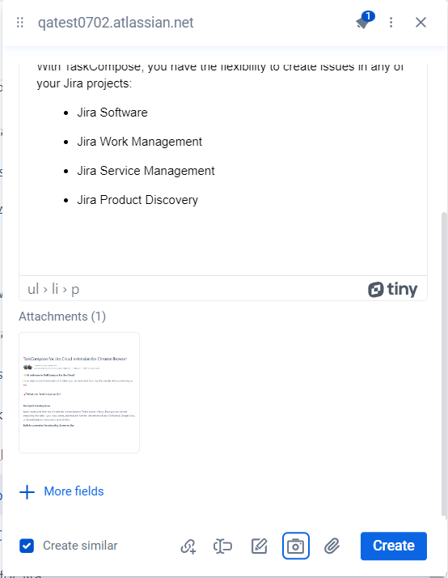Image resolution: width=448 pixels, height=578 pixels.
Task: Uncheck the Create similar checkbox
Action: point(27,546)
